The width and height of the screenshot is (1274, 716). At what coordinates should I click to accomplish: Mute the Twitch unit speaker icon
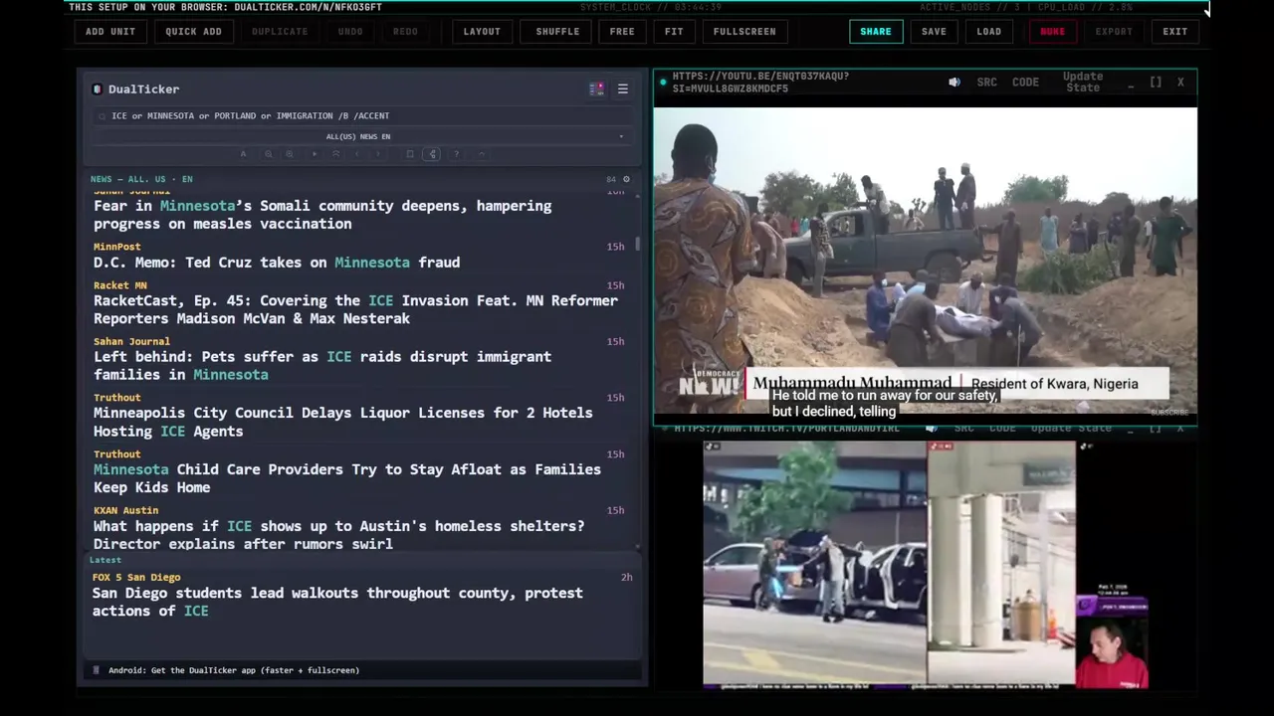pos(931,429)
